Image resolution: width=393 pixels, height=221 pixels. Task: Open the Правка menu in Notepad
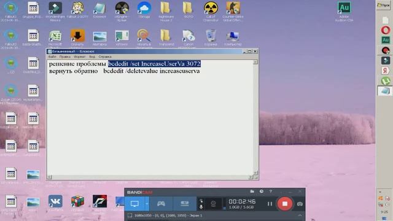(x=65, y=56)
